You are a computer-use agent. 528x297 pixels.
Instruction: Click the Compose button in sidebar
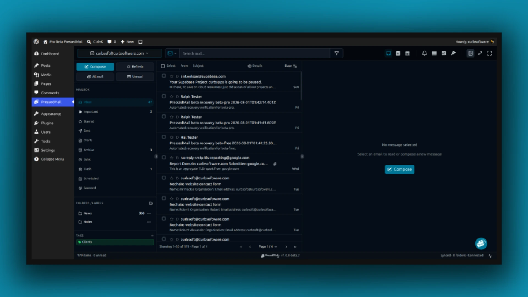coord(95,67)
